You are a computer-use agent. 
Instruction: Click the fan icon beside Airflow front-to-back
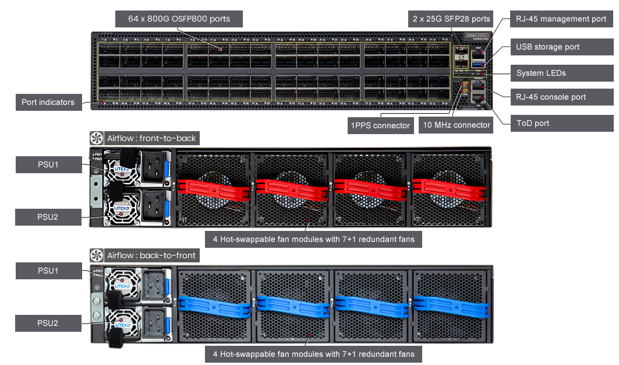pos(96,138)
